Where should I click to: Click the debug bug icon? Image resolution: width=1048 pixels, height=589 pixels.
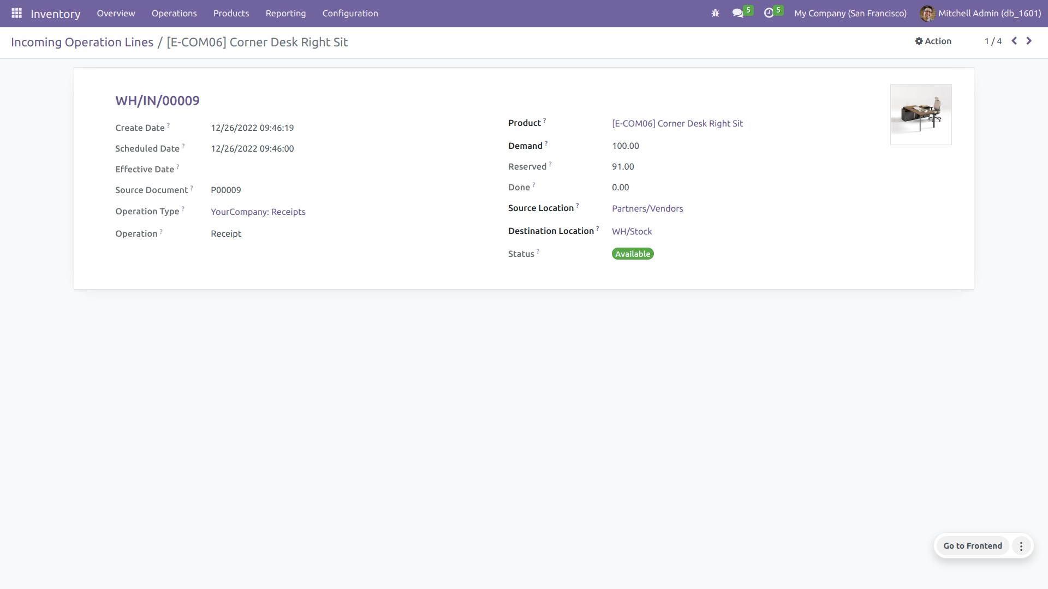715,13
